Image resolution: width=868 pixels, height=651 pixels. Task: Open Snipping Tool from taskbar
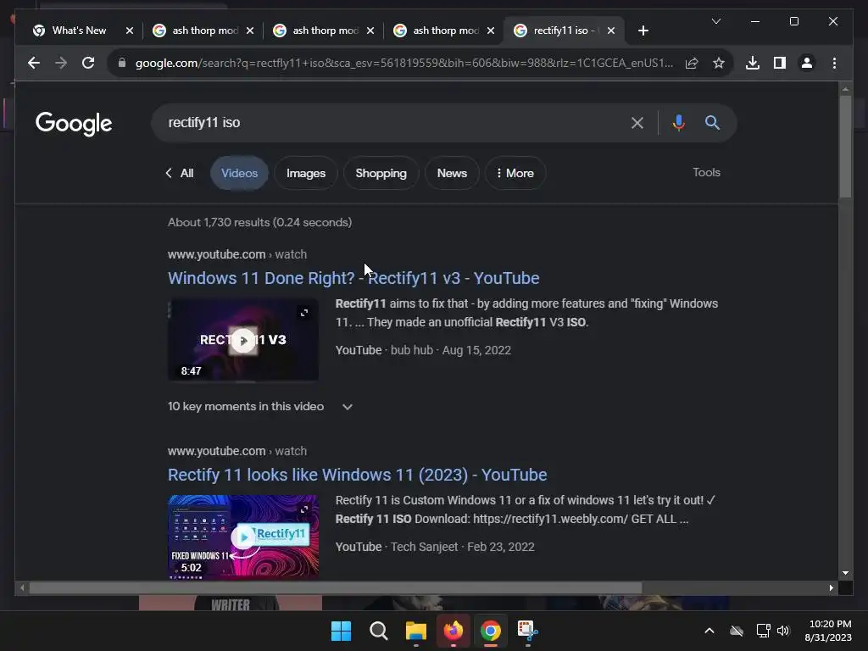[x=527, y=631]
